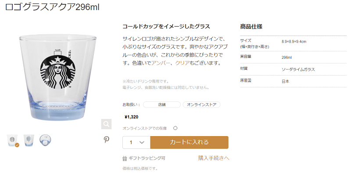Open the クリア color variant link
The height and width of the screenshot is (173, 351).
point(183,63)
